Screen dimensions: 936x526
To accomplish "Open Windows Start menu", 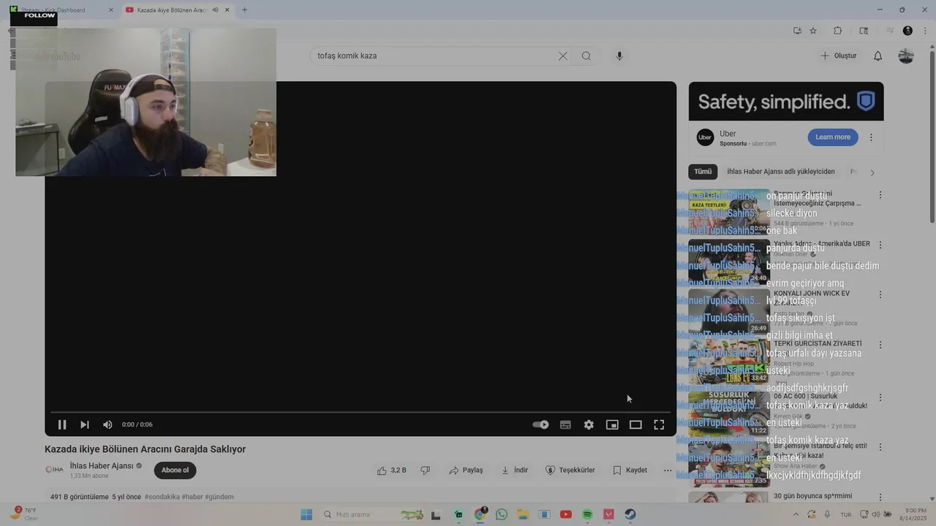I will coord(306,514).
